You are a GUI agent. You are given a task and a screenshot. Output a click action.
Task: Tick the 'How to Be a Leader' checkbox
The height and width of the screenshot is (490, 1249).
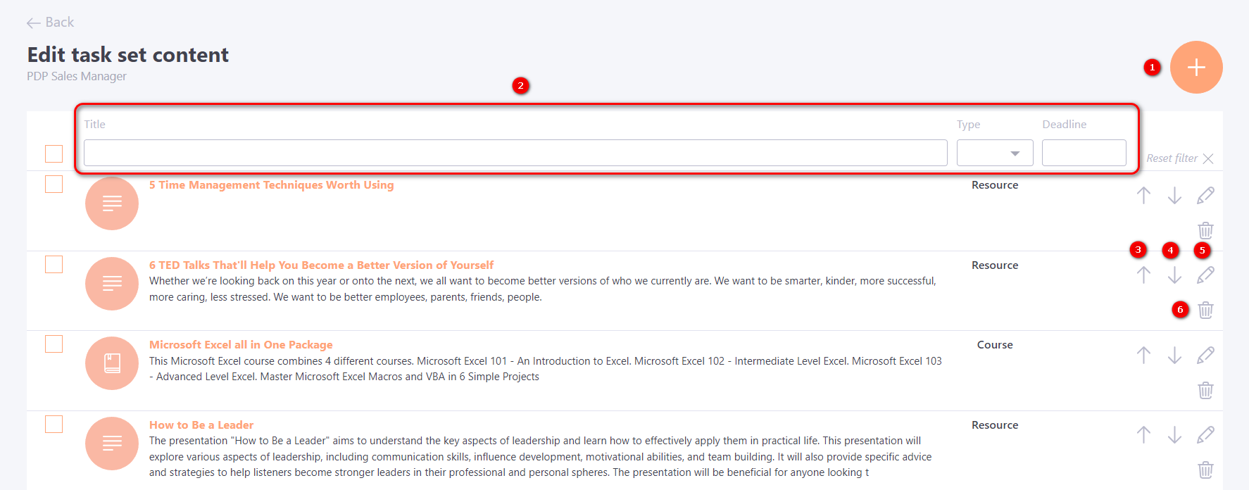pos(54,424)
